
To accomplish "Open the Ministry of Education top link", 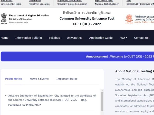I will 39,4.
